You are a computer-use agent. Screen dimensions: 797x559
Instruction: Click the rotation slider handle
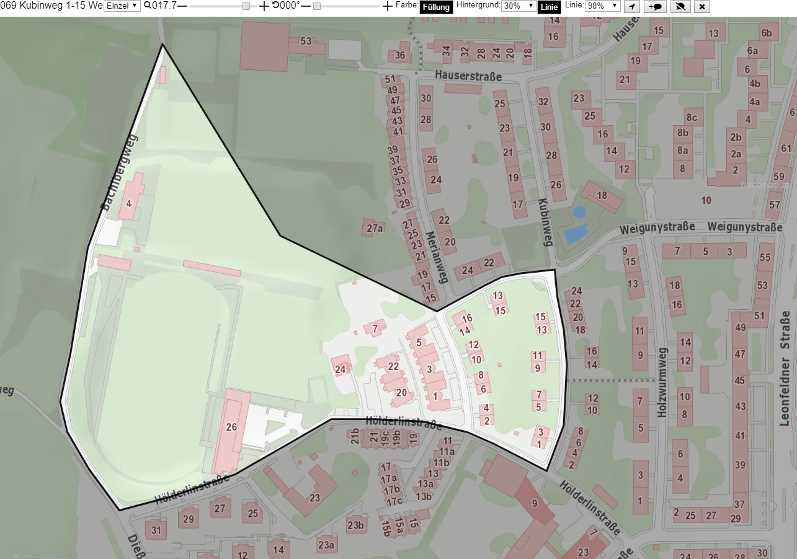(317, 6)
